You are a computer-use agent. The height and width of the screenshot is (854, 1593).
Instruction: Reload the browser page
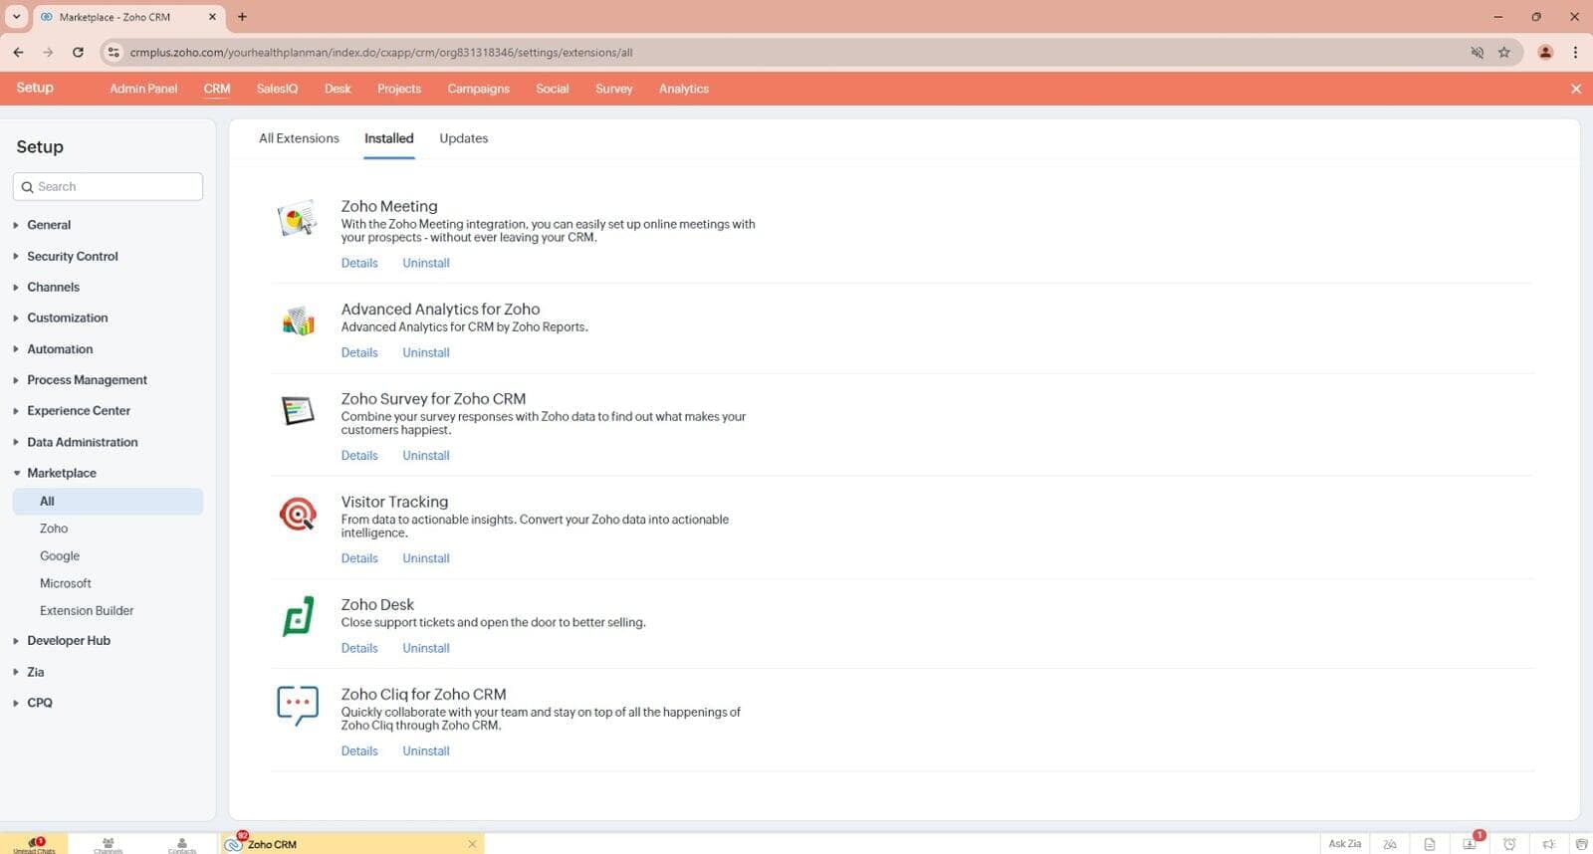pos(78,52)
